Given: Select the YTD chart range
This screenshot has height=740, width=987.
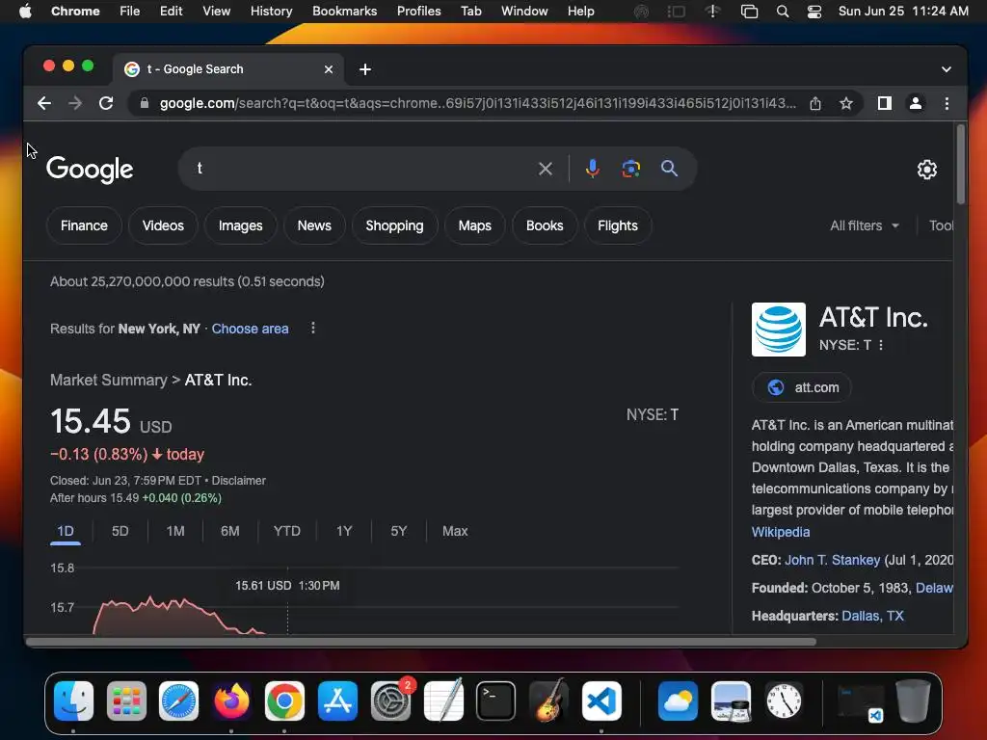Looking at the screenshot, I should point(286,531).
